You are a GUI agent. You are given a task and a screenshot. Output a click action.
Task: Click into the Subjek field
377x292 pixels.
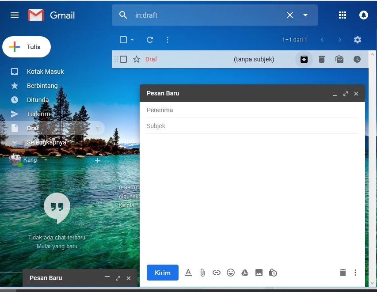[x=252, y=126]
